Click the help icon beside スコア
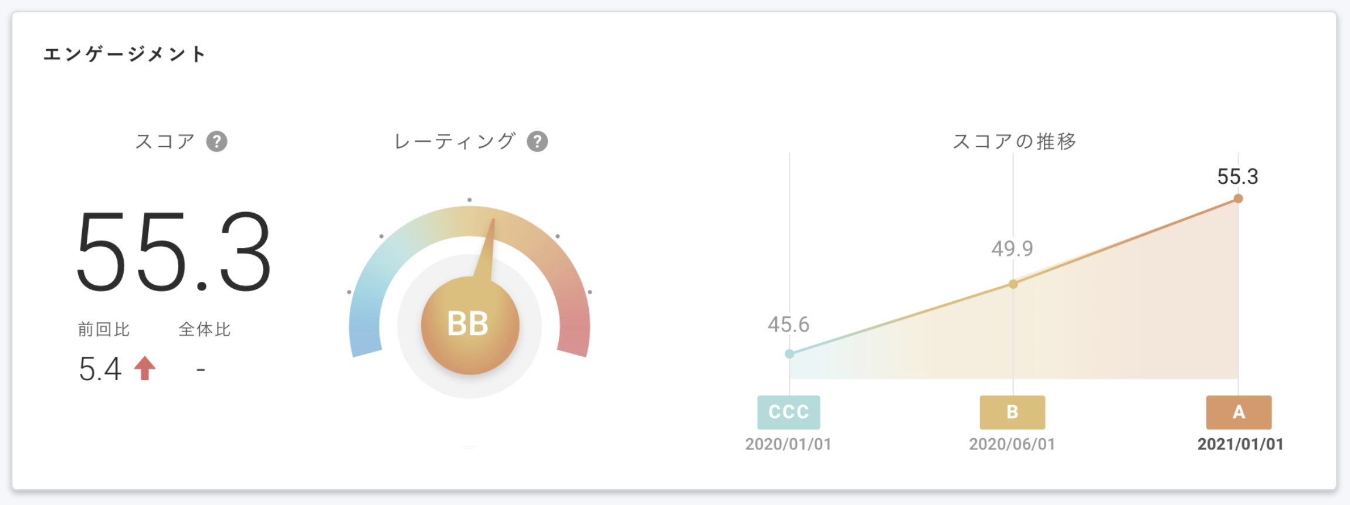The width and height of the screenshot is (1350, 505). tap(216, 141)
